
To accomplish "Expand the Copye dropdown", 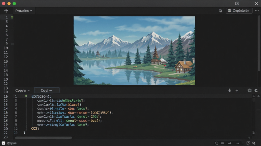I will coord(22,90).
